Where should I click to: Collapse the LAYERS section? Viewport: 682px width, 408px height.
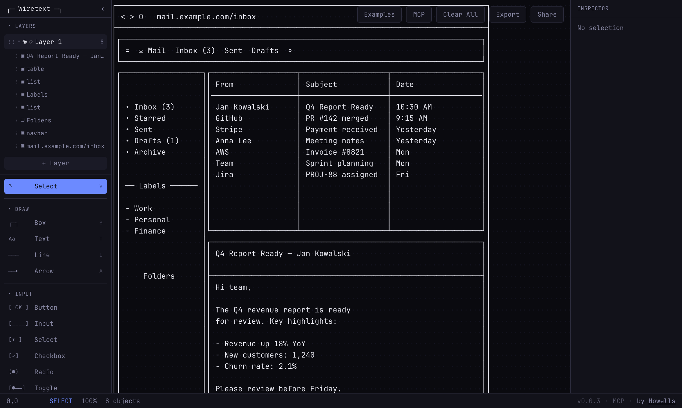tap(10, 26)
